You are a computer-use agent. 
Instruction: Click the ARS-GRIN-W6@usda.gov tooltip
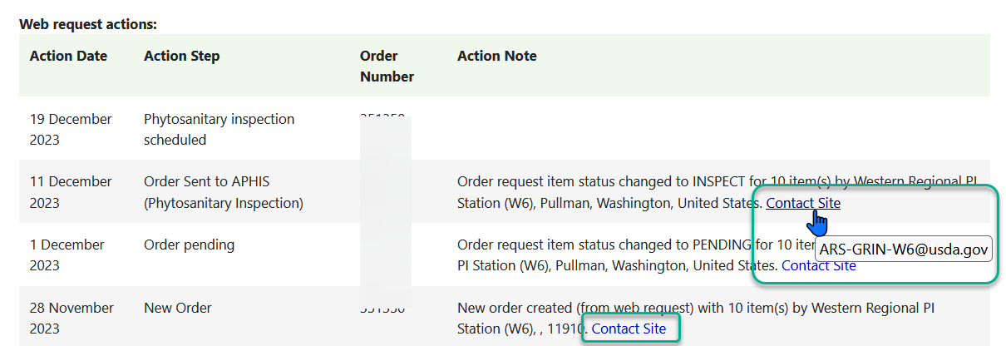coord(904,249)
